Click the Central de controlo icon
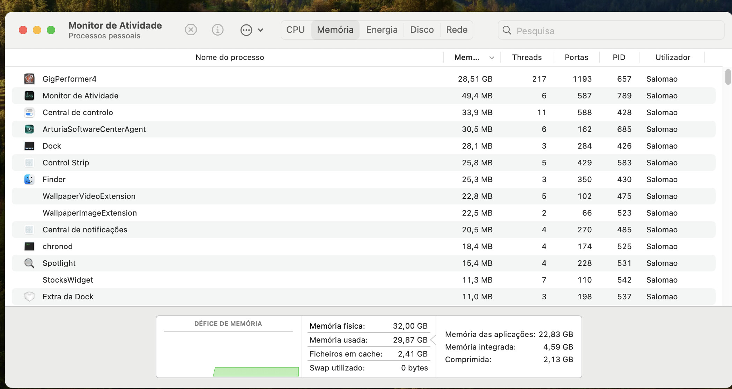Image resolution: width=732 pixels, height=389 pixels. click(x=29, y=112)
